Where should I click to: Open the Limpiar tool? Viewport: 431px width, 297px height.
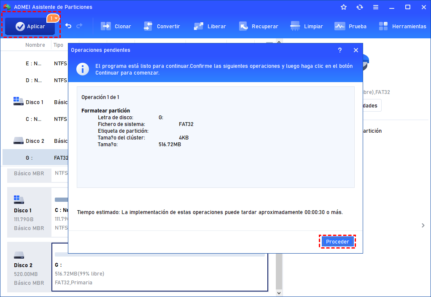tap(307, 26)
